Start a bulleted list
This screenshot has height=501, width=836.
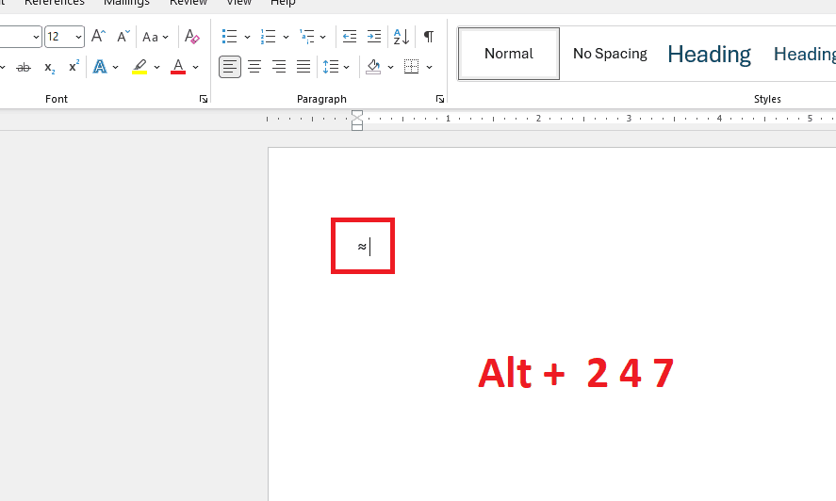point(230,36)
